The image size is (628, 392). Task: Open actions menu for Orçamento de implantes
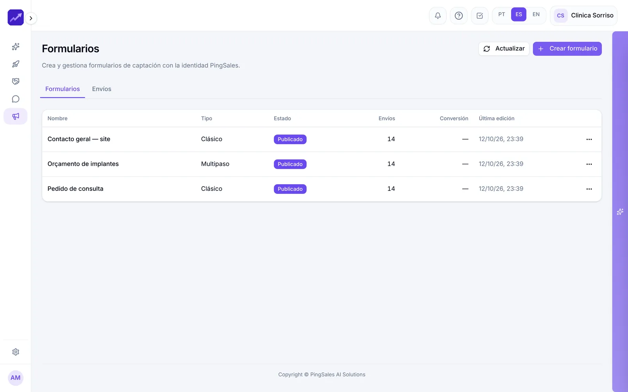coord(589,164)
